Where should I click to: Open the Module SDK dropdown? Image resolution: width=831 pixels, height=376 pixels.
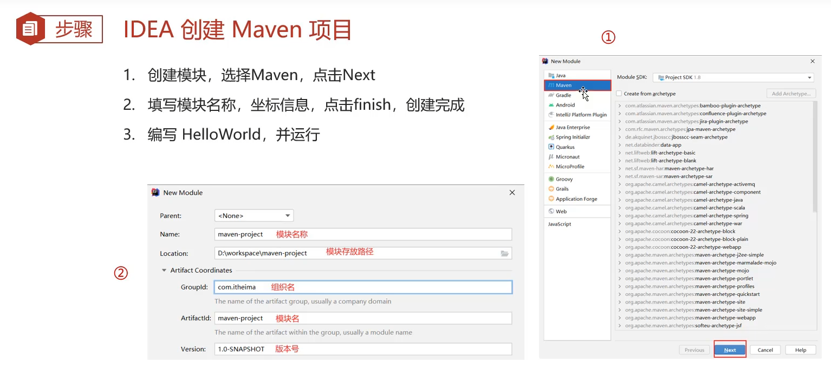732,77
